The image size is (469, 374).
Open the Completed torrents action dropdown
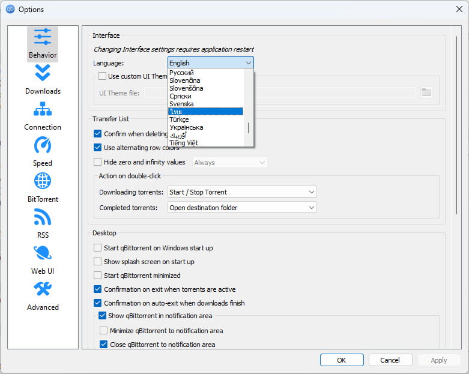pos(242,208)
